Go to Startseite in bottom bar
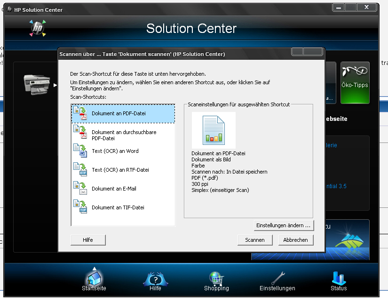This screenshot has height=302, width=388. click(94, 280)
